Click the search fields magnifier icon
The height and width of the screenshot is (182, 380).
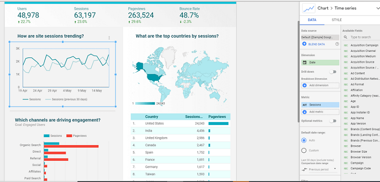[346, 37]
